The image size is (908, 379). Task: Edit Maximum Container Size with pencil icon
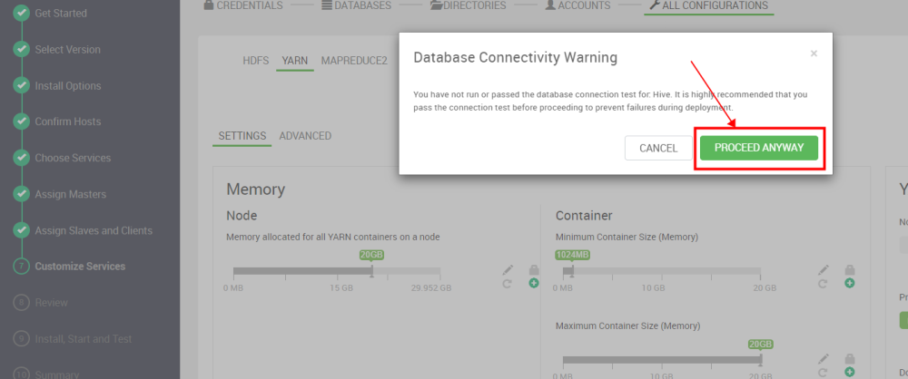pyautogui.click(x=824, y=359)
